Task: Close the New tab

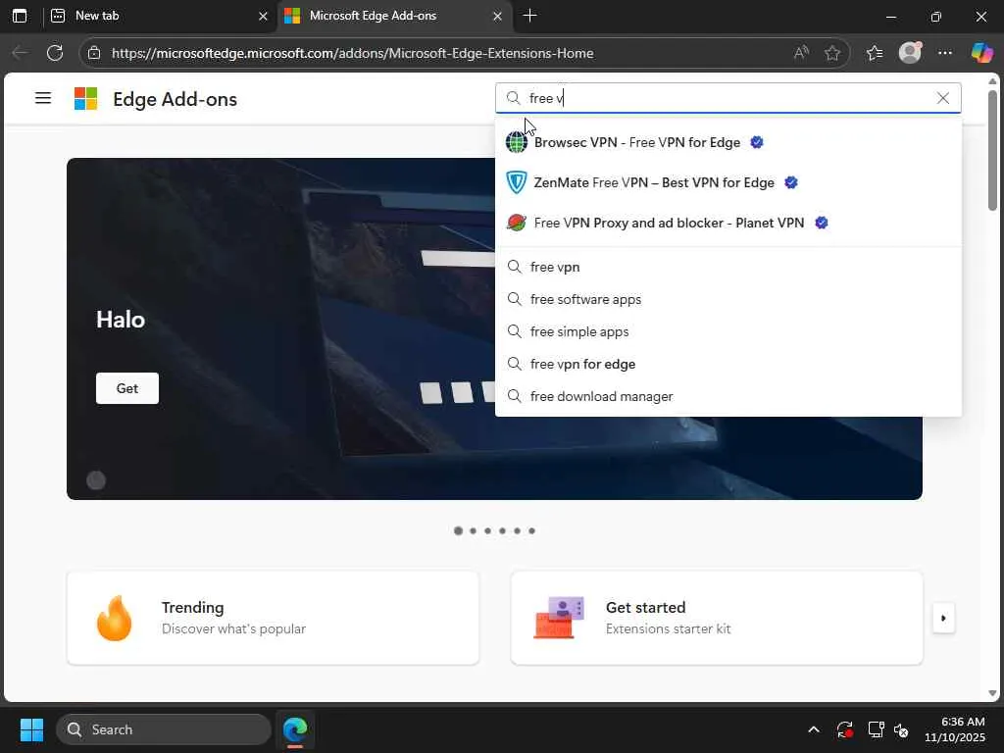Action: click(x=263, y=16)
